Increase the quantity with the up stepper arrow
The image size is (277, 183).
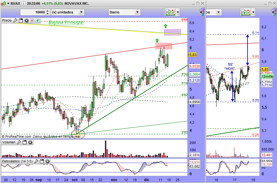tap(47, 11)
